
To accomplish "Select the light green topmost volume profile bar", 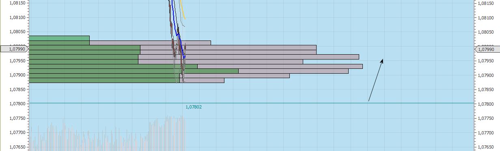I will tap(59, 38).
